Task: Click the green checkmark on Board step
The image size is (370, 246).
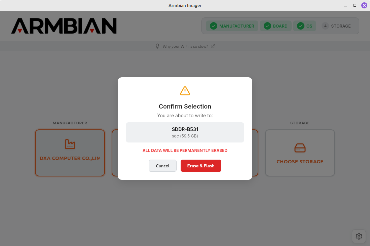Action: click(x=267, y=26)
